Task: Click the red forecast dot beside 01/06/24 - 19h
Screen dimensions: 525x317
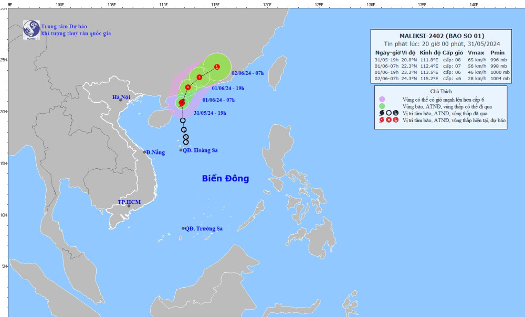Action: point(199,77)
